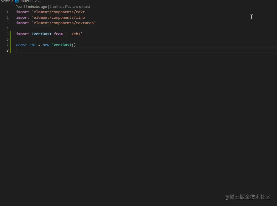Select the EventBus1 class name on line 5
Viewport: 277px width, 206px height.
(x=41, y=34)
